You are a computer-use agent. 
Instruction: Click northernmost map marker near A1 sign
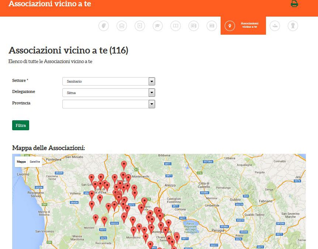point(124,166)
